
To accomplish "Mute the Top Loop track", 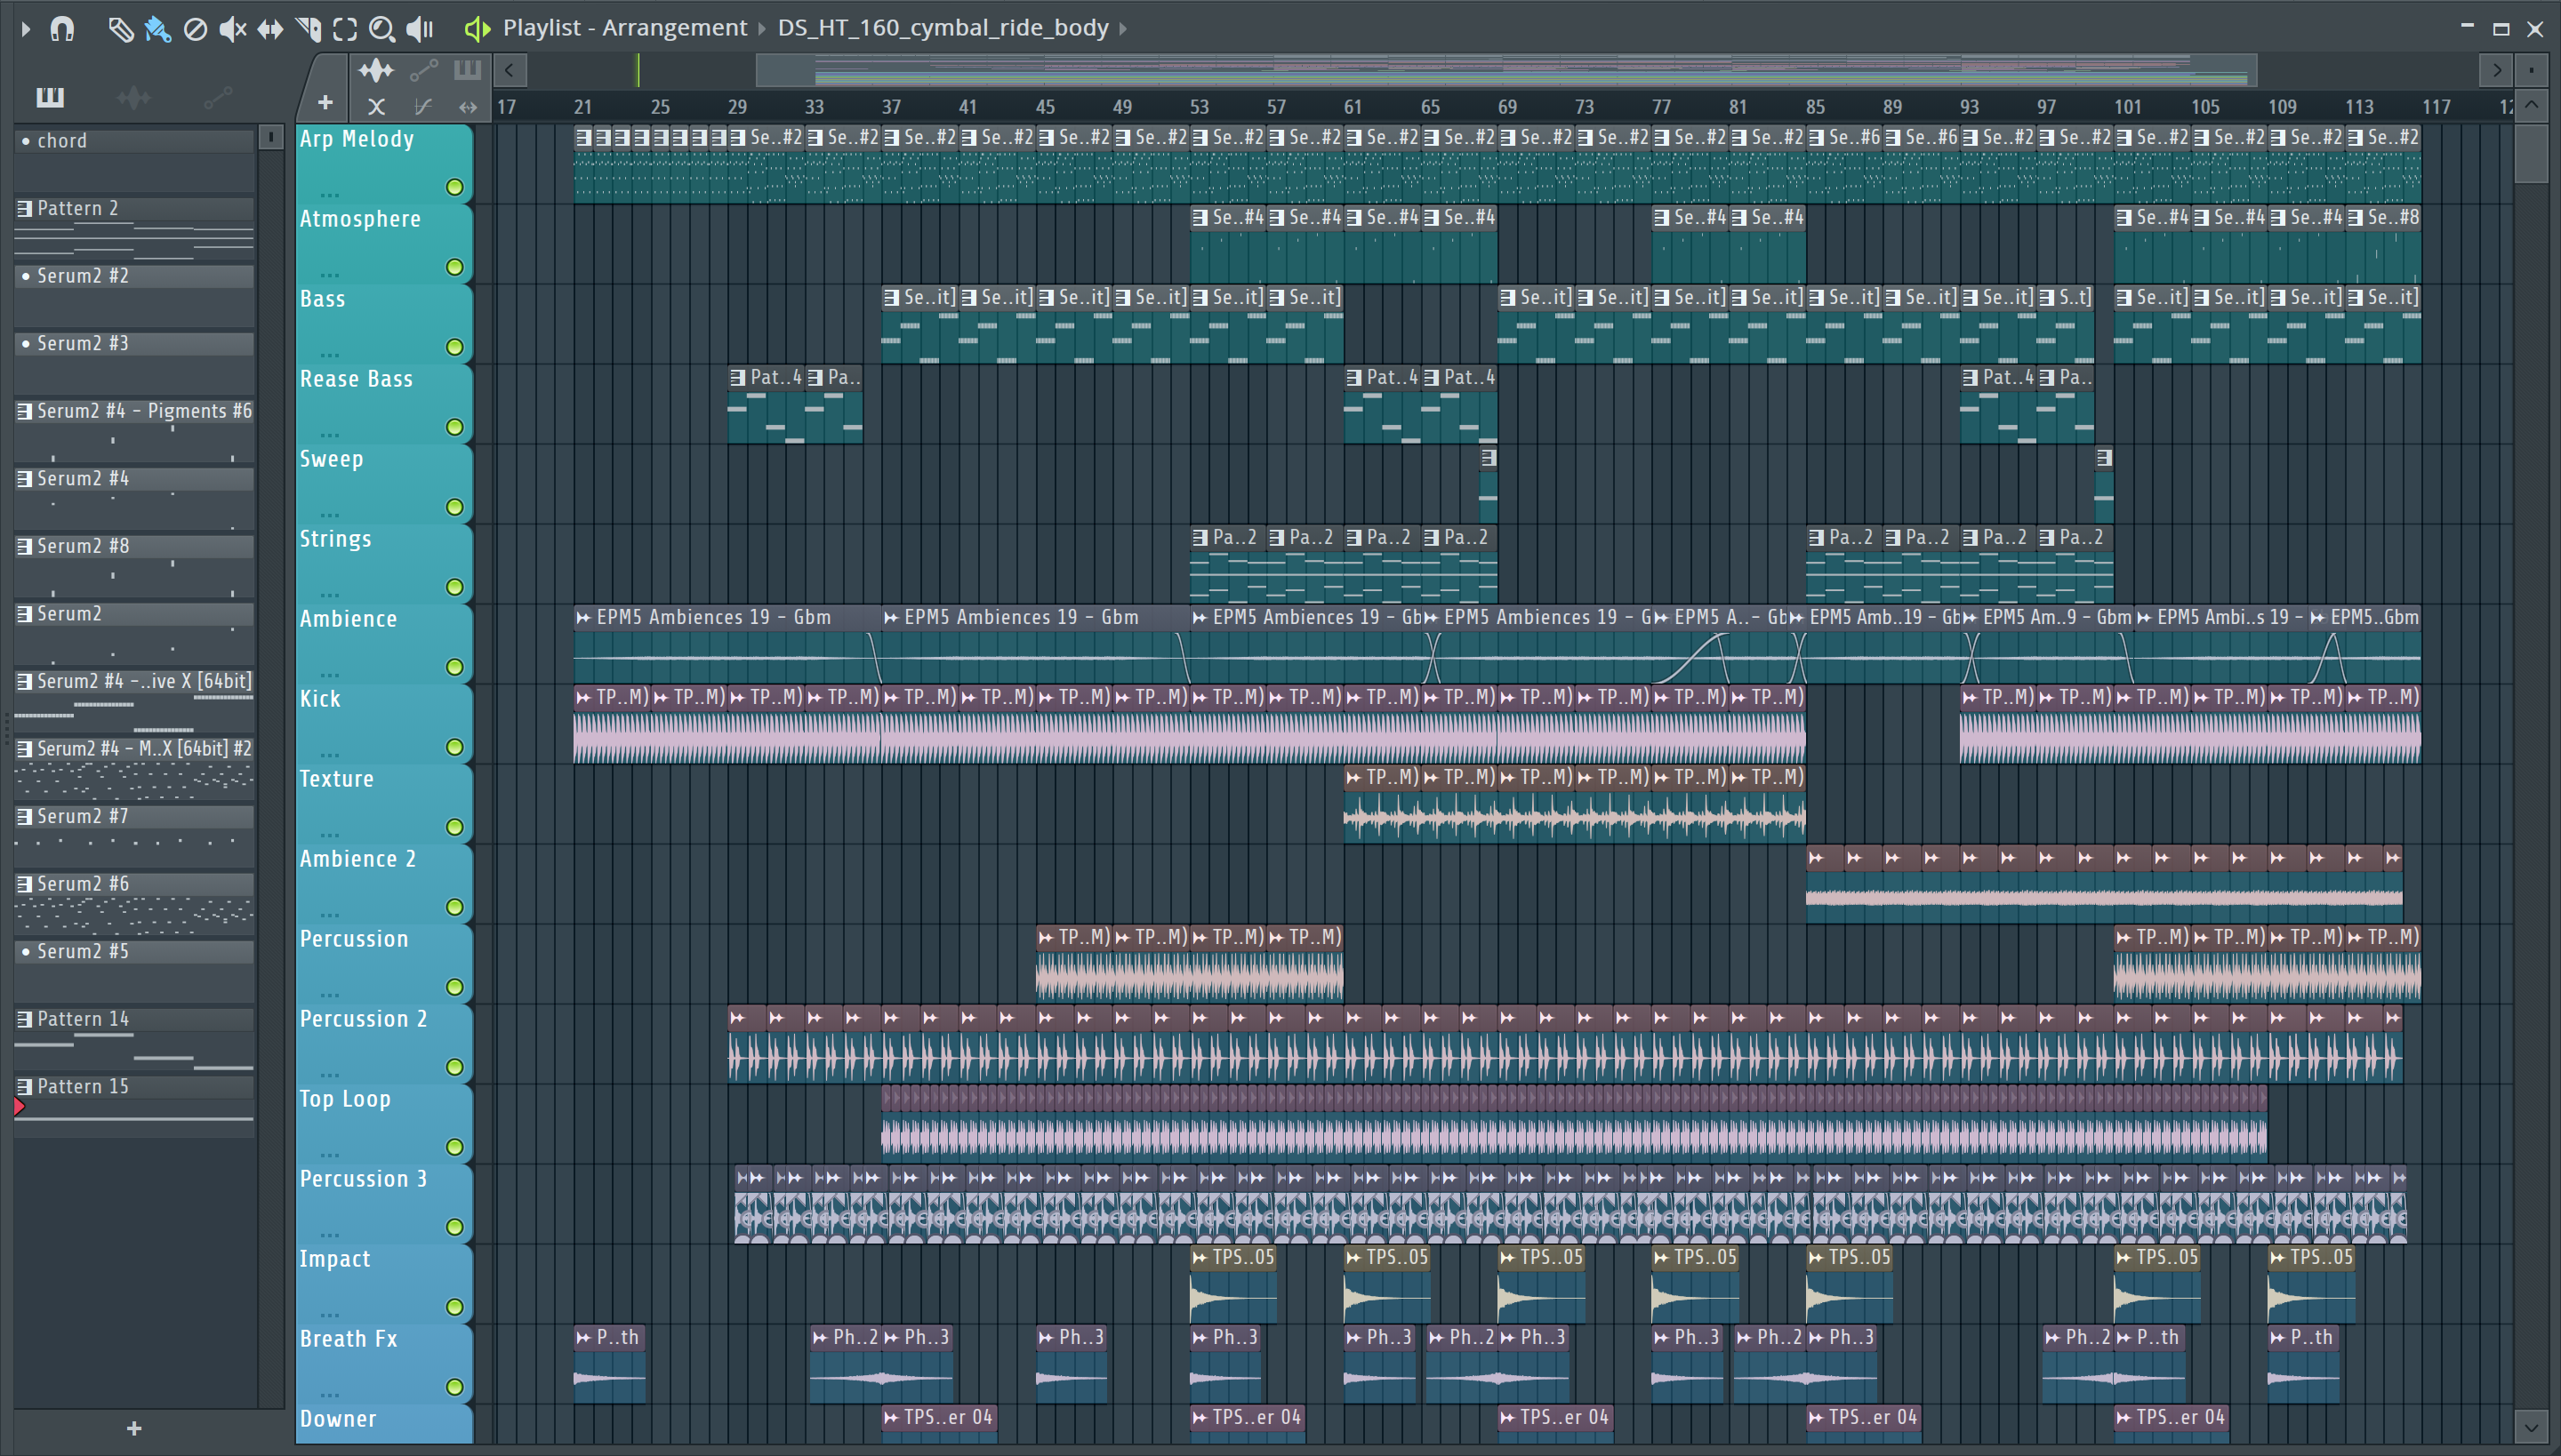I will click(455, 1147).
